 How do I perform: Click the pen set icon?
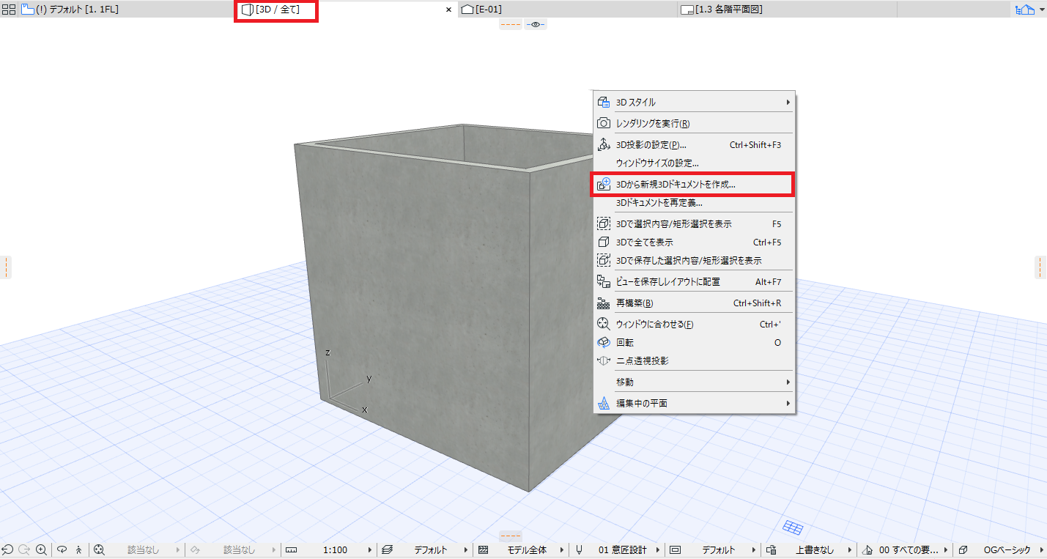[579, 549]
